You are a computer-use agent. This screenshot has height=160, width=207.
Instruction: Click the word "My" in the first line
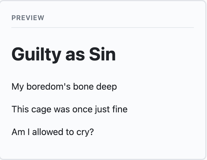point(18,87)
